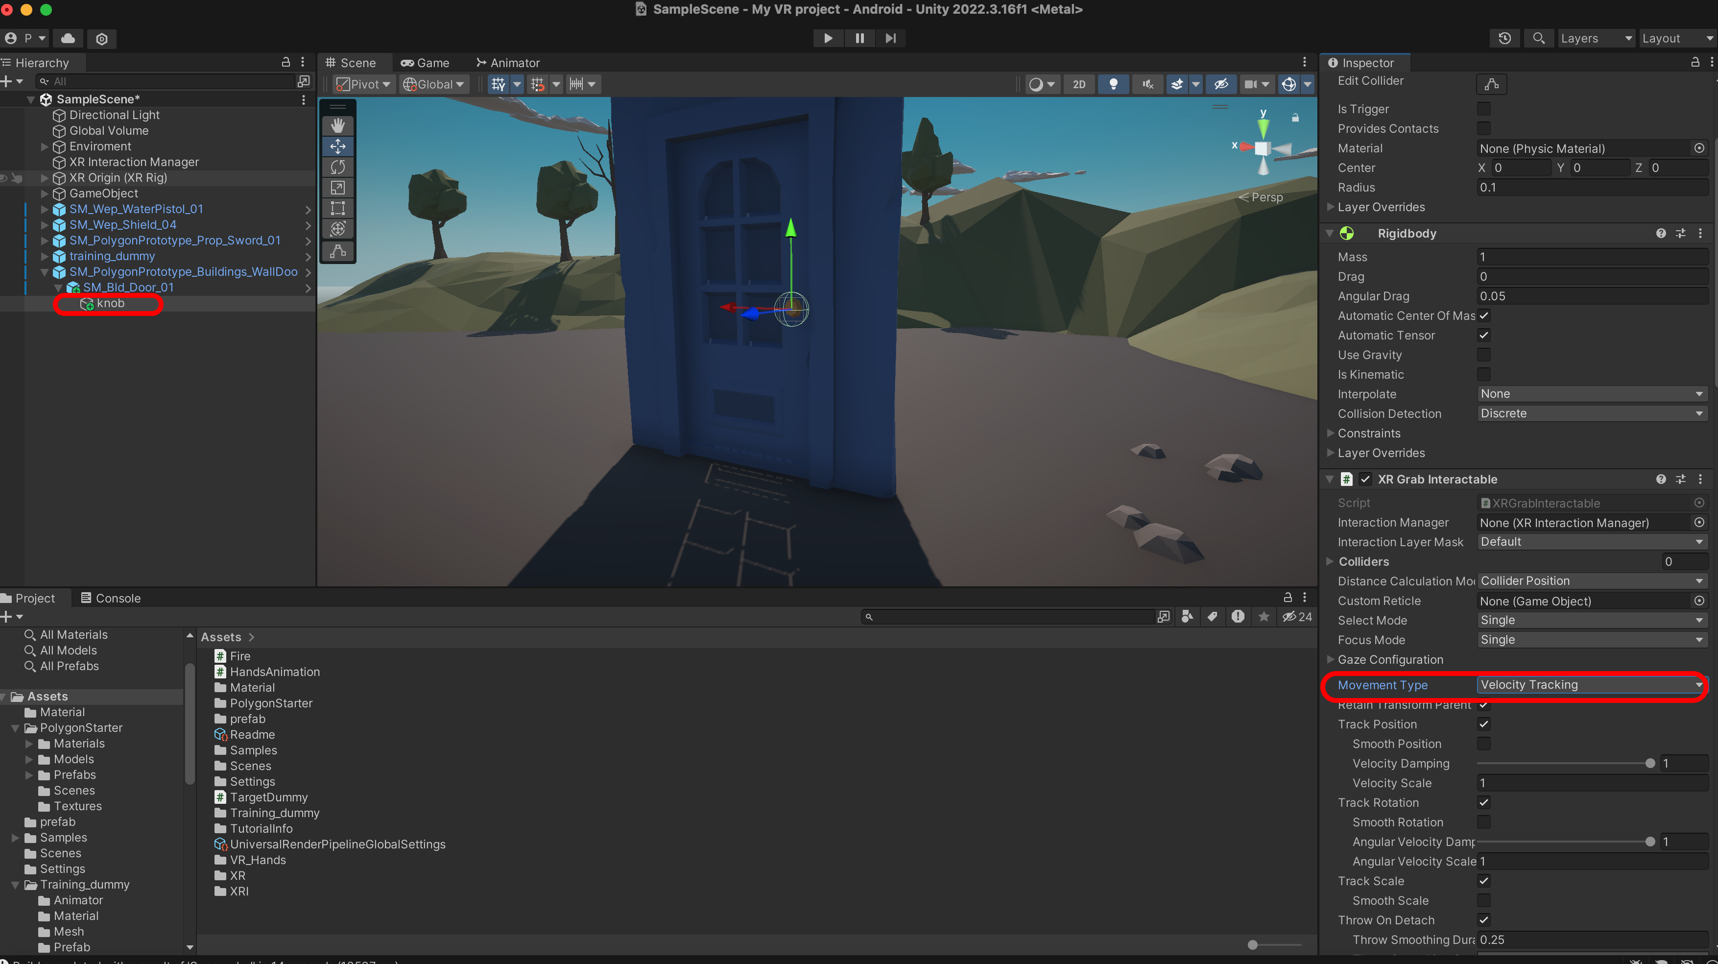Image resolution: width=1718 pixels, height=964 pixels.
Task: Uncheck Throw On Detach checkbox
Action: (1483, 920)
